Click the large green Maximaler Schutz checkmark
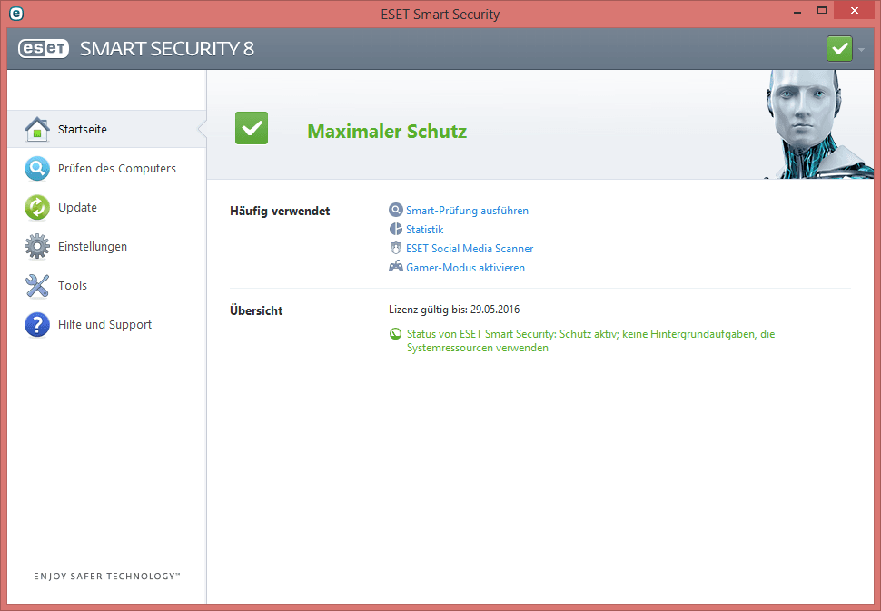881x611 pixels. click(252, 128)
